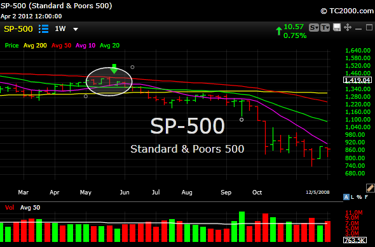Select the circle marker under the September low
This screenshot has height=247, width=375.
tap(242, 120)
